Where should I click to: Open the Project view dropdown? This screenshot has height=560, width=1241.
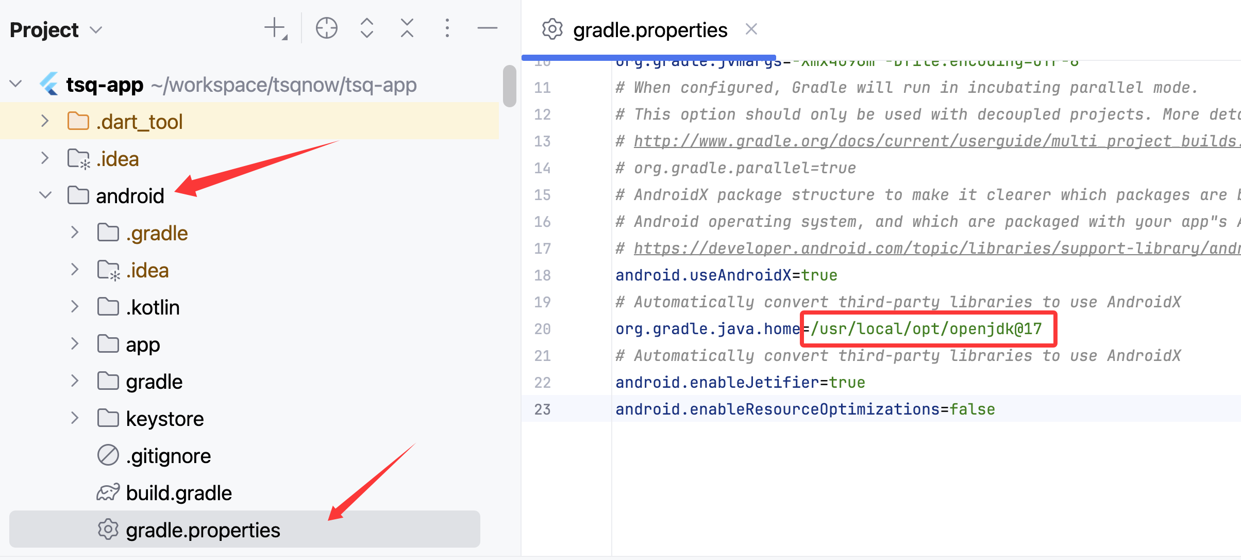click(x=96, y=30)
